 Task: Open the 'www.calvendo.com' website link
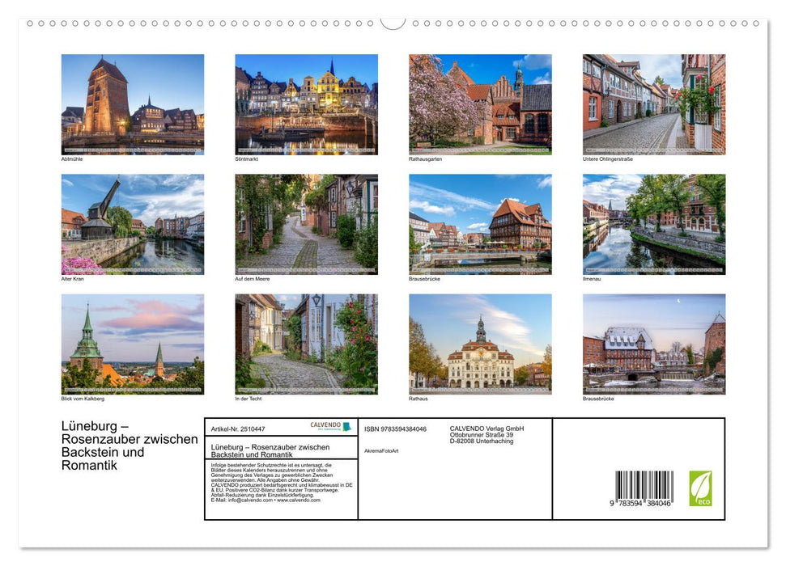point(298,500)
